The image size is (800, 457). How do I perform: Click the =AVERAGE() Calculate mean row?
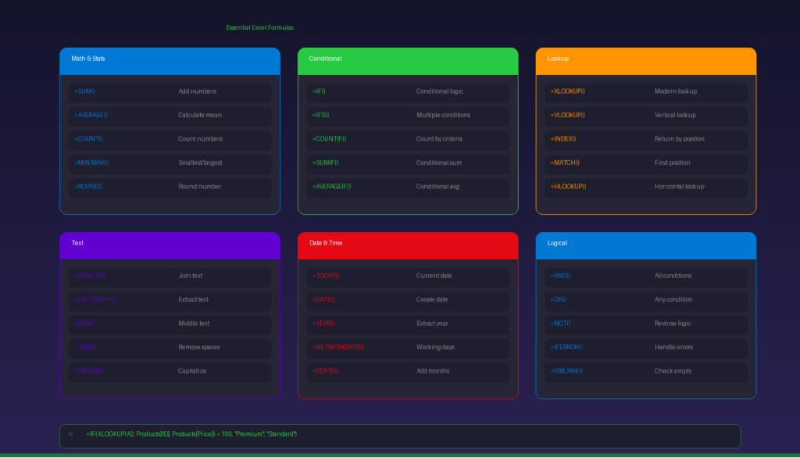(170, 116)
